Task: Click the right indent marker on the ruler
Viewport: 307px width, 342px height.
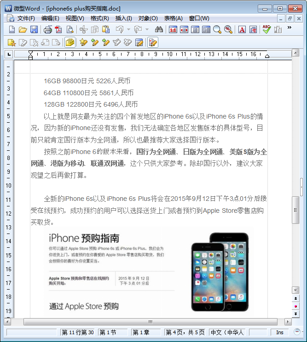Action: tap(267, 56)
